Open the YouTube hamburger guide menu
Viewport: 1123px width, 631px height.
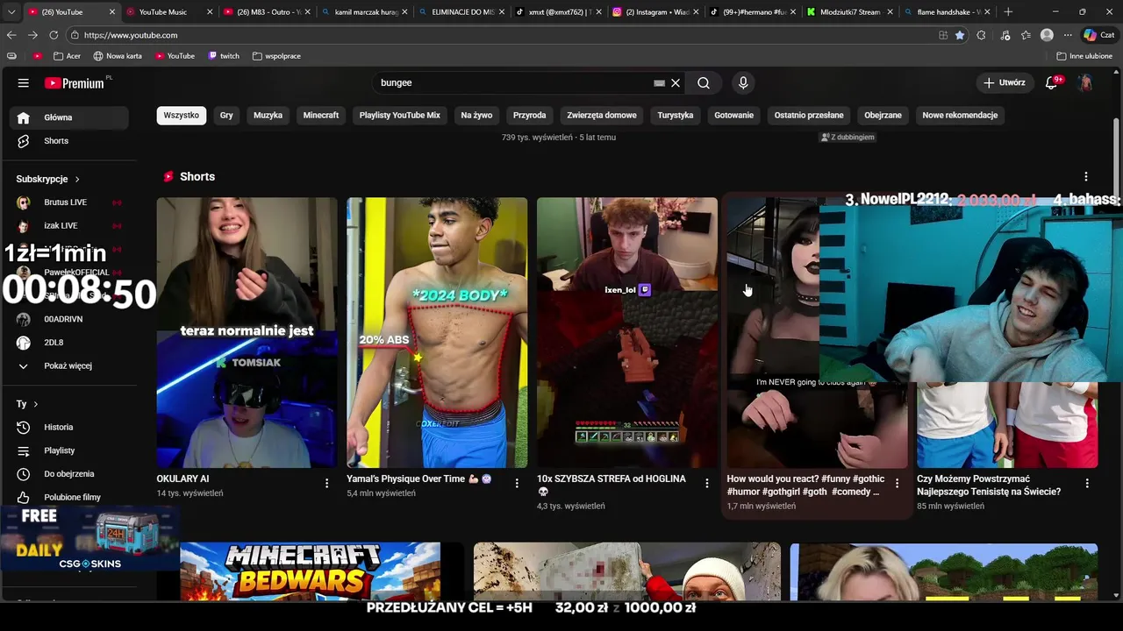(x=24, y=83)
